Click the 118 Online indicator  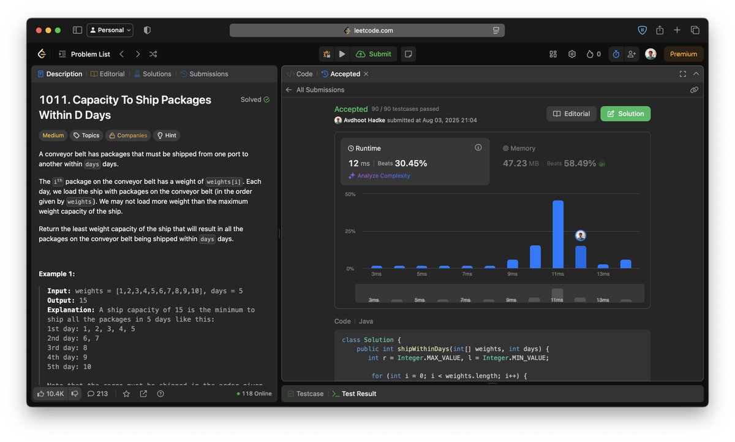click(254, 394)
